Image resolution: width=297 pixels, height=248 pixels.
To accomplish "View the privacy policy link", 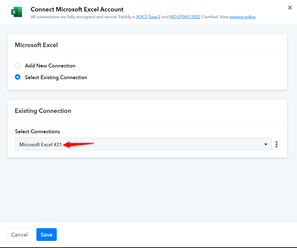I will click(242, 17).
